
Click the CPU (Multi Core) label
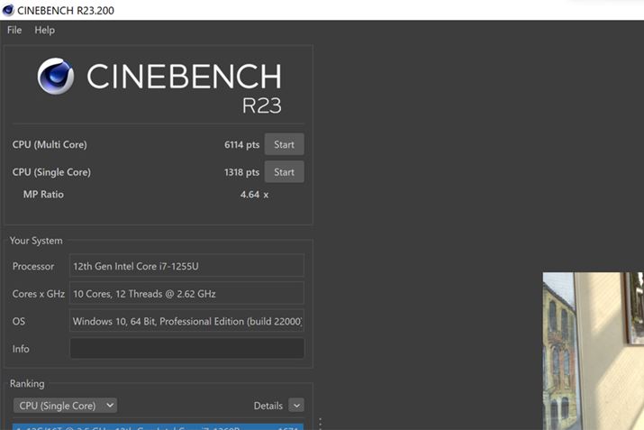(50, 145)
